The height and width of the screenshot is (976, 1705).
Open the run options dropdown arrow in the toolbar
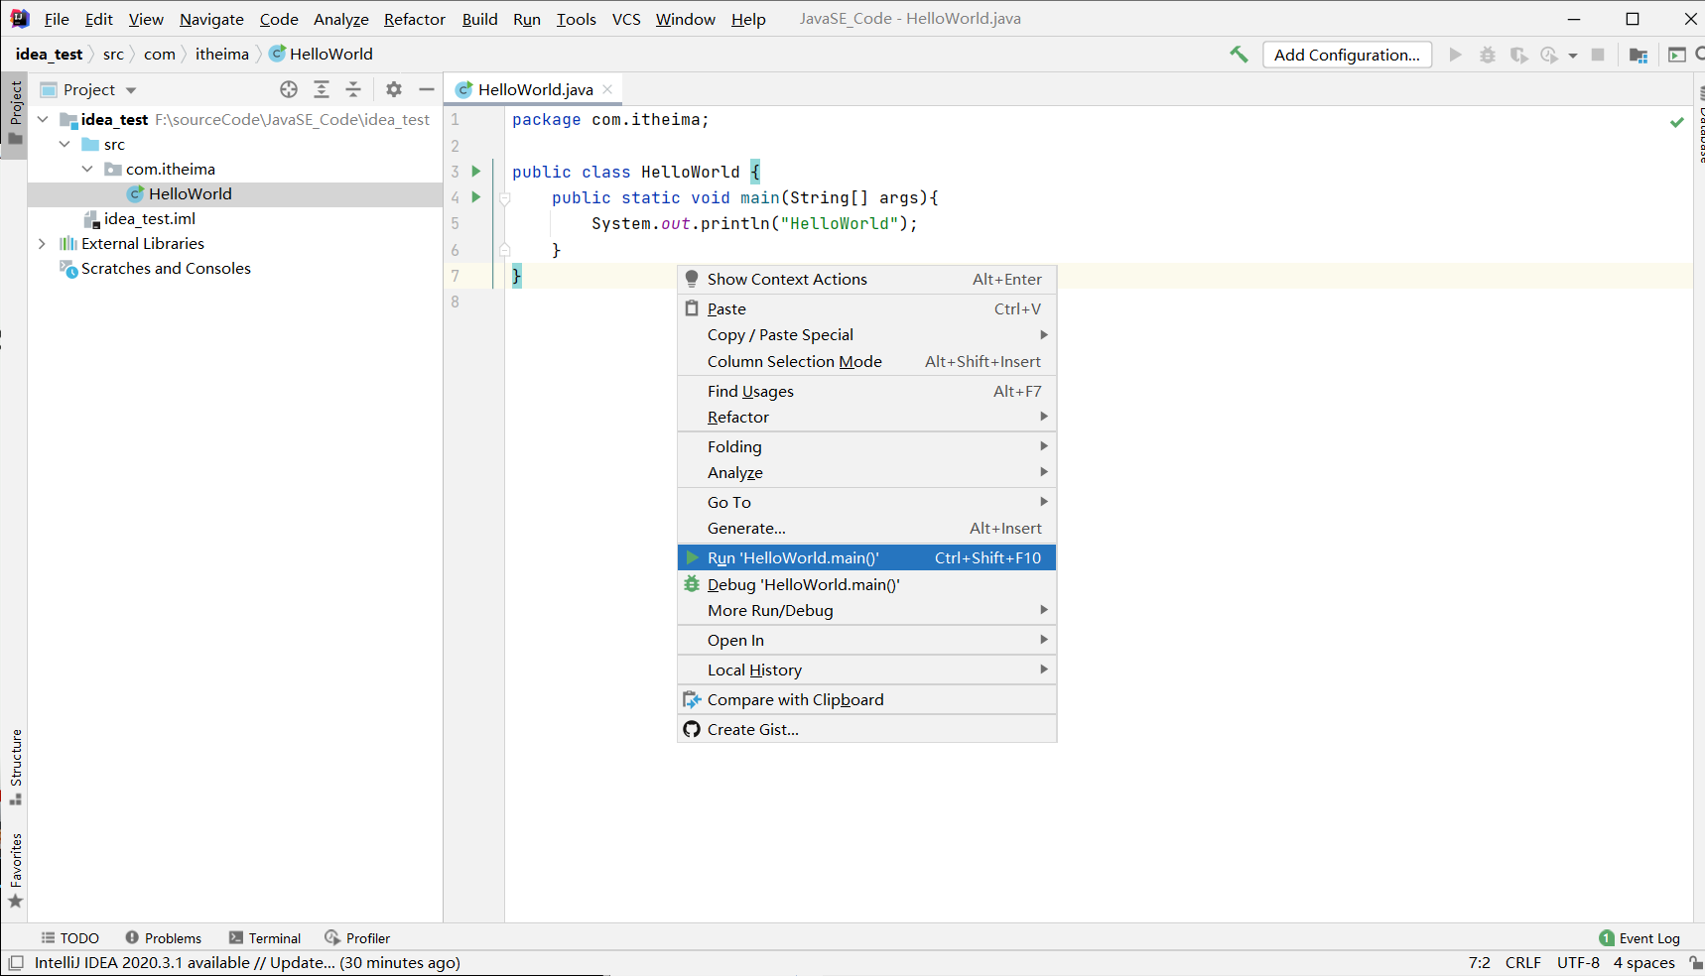pos(1573,56)
